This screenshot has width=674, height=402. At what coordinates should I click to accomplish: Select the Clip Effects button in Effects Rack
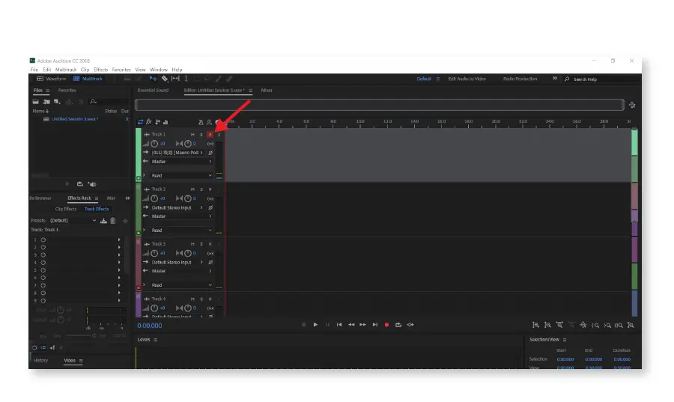click(66, 209)
